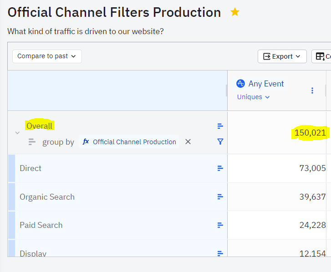Screen dimensions: 331x272
Task: Click the Official Channel Production property chip
Action: tap(129, 142)
